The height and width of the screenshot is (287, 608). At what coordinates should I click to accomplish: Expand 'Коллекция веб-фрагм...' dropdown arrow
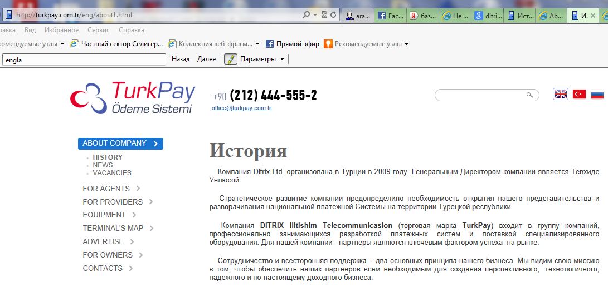[257, 44]
